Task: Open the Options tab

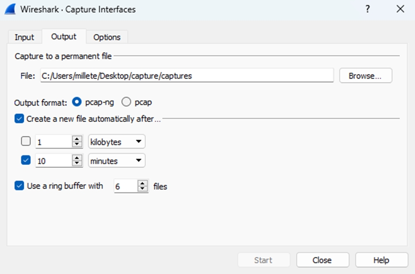Action: (107, 37)
